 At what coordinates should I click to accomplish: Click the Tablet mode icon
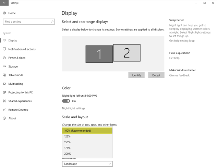(x=4, y=75)
